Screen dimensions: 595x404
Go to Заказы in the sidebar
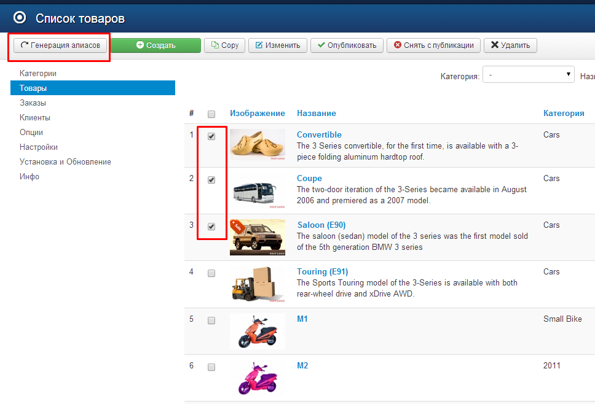click(33, 103)
